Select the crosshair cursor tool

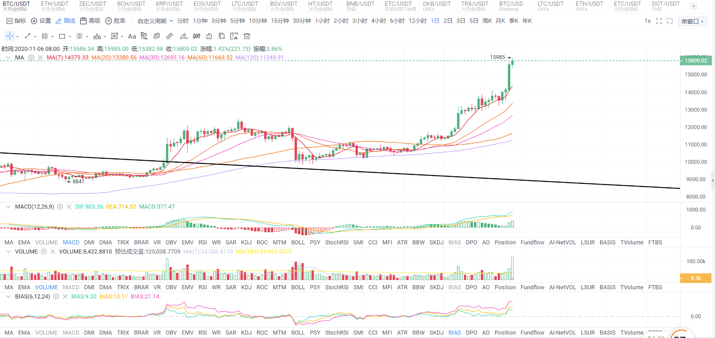[x=10, y=36]
